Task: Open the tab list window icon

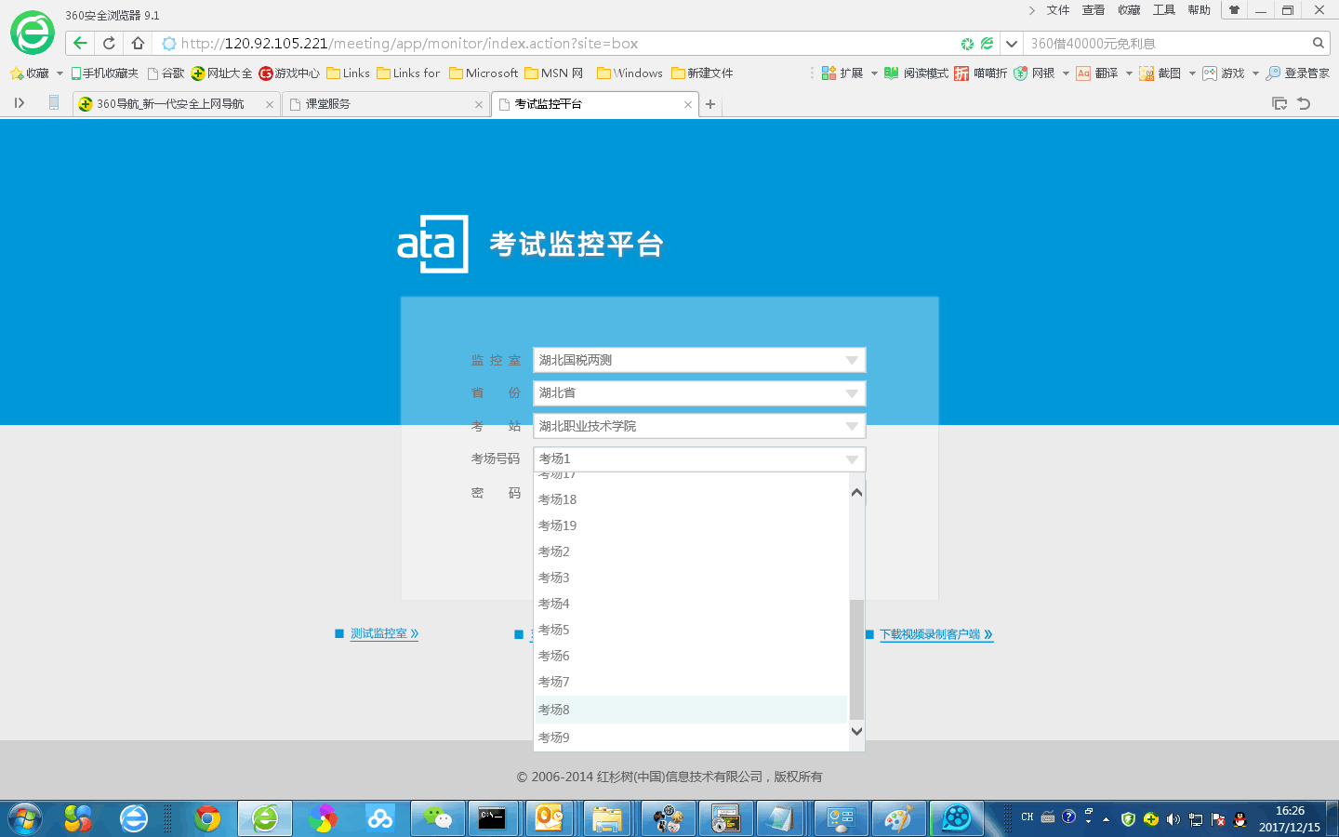Action: 1279,103
